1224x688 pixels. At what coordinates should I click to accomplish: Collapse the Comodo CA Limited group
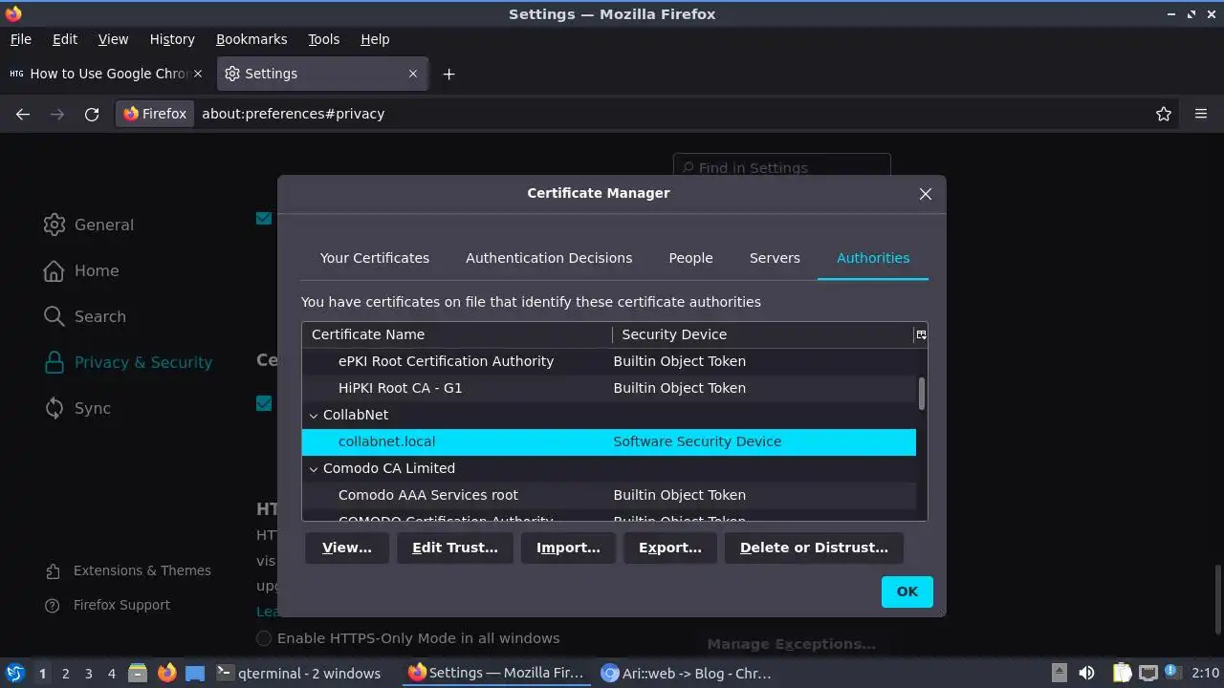coord(313,469)
